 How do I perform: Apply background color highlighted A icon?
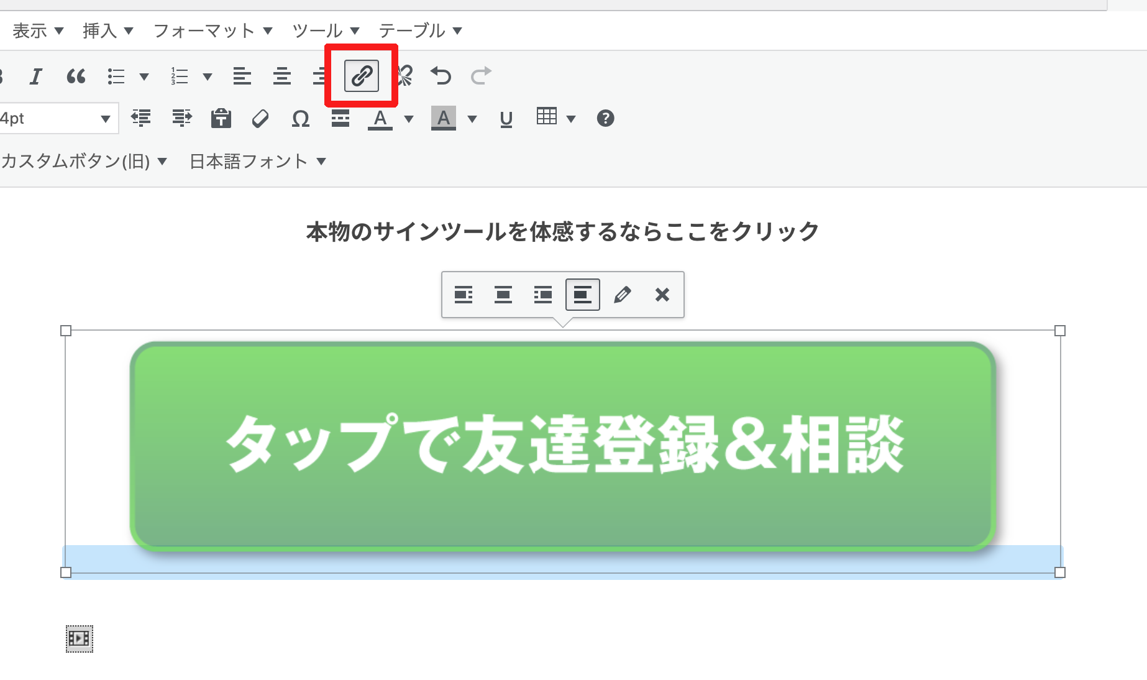point(444,118)
